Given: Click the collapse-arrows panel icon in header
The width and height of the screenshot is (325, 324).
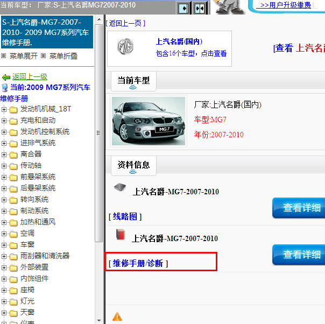Looking at the screenshot, I should 200,9.
